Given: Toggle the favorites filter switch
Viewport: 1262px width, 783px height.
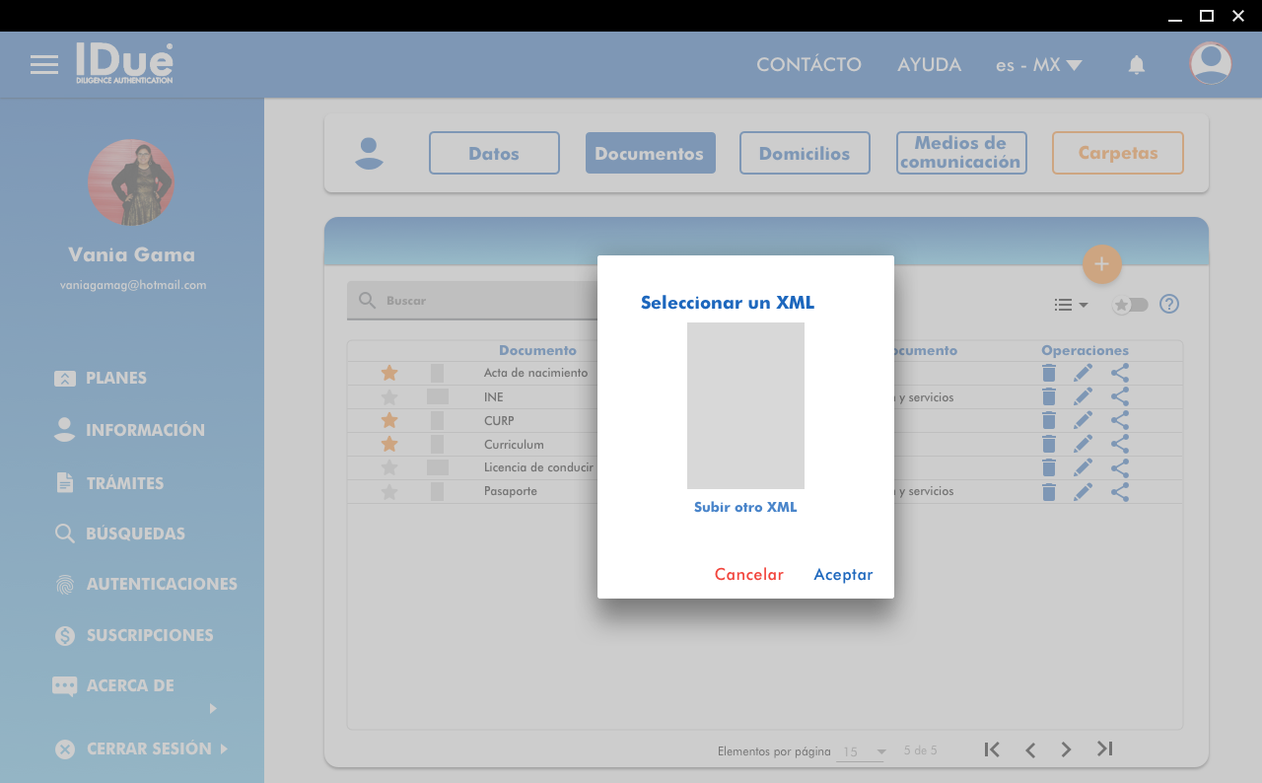Looking at the screenshot, I should [x=1130, y=305].
